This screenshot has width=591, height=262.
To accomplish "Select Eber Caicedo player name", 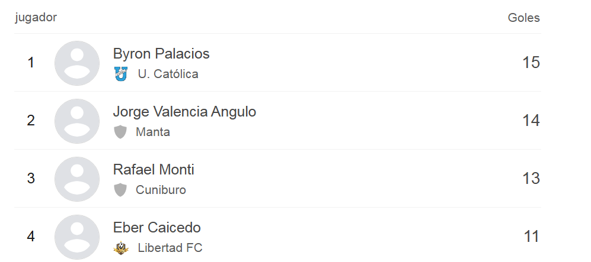I will [157, 228].
